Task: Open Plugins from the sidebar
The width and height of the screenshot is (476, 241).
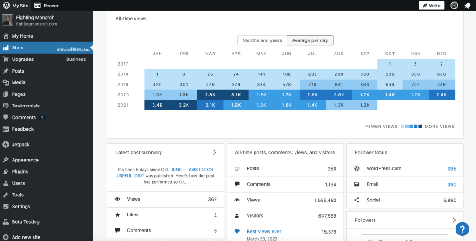Action: click(x=20, y=172)
